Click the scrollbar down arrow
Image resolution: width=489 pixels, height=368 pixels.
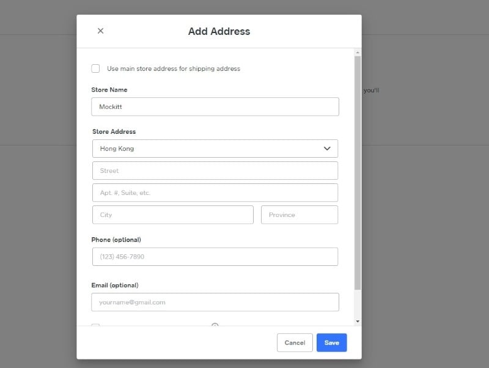(x=358, y=321)
